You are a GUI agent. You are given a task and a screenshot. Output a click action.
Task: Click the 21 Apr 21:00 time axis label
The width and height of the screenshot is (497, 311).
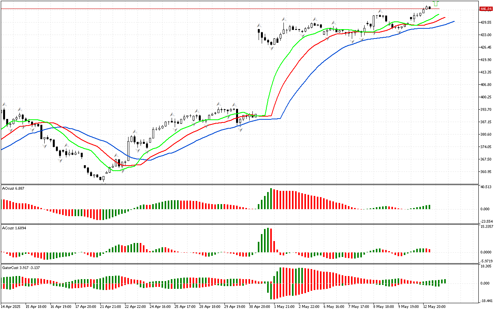point(110,306)
